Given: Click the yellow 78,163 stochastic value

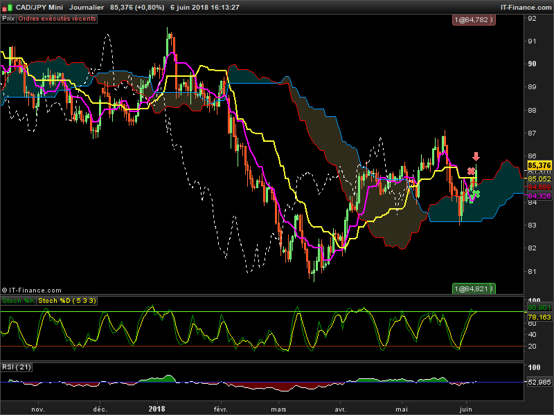Looking at the screenshot, I should coord(539,317).
